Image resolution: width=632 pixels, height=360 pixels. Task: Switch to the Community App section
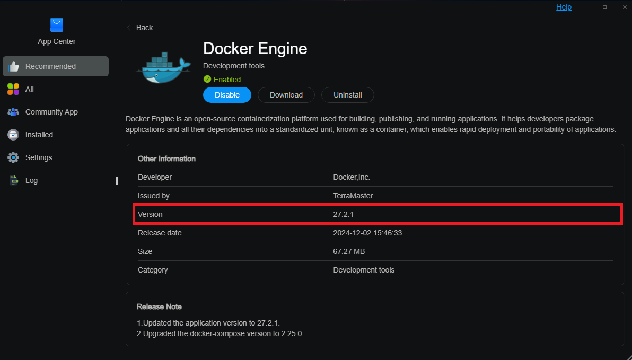(50, 111)
